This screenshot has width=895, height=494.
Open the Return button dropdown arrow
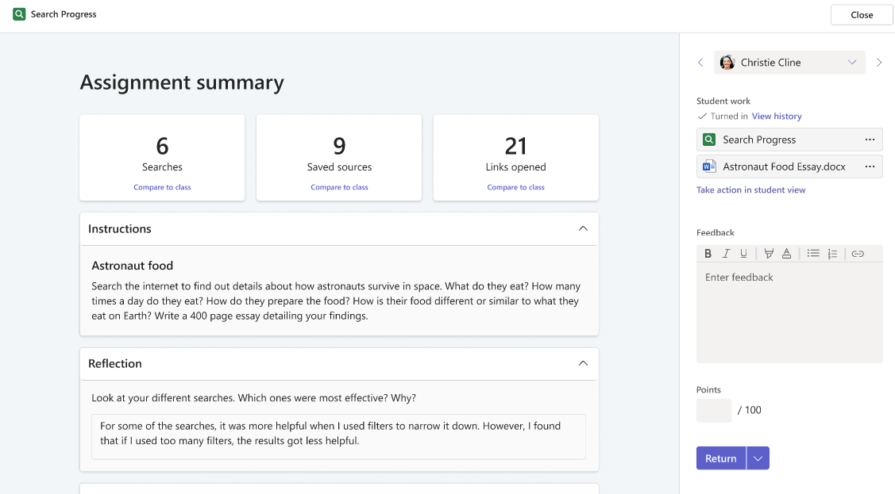point(758,458)
